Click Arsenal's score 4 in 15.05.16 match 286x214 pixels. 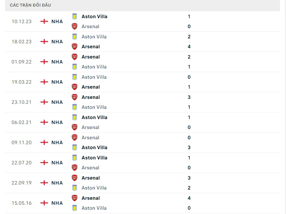point(189,198)
